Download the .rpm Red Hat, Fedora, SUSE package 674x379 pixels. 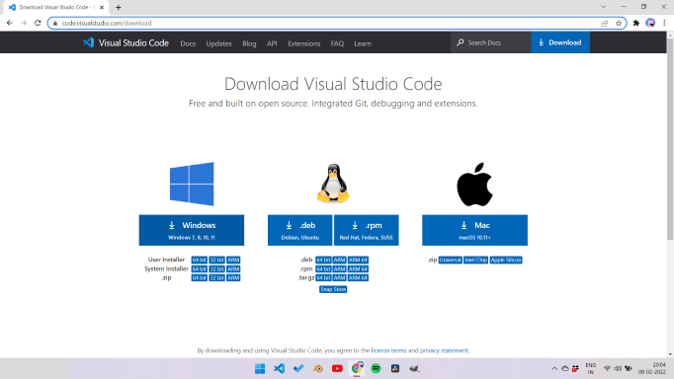[367, 230]
